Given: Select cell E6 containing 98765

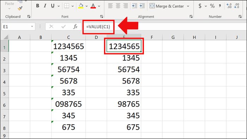Looking at the screenshot, I should point(124,104).
